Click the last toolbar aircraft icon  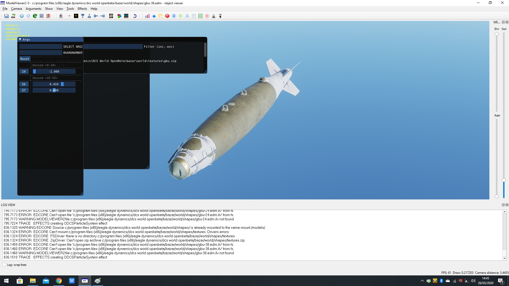220,16
